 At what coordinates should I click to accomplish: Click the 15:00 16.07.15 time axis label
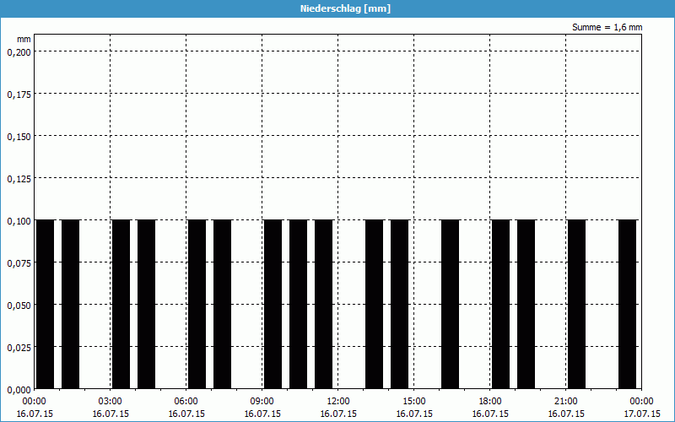click(x=413, y=408)
